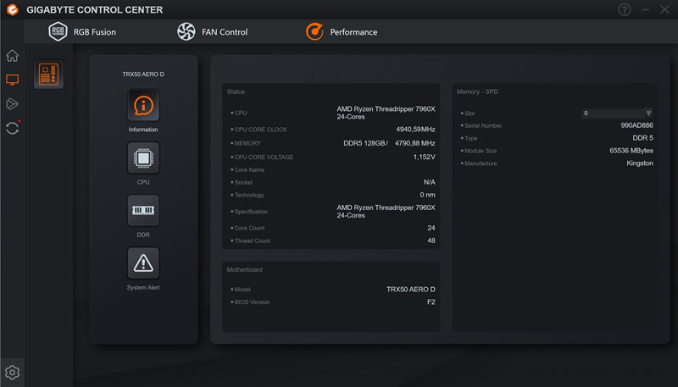The height and width of the screenshot is (387, 678).
Task: Expand the memory Slot dropdown
Action: 617,113
